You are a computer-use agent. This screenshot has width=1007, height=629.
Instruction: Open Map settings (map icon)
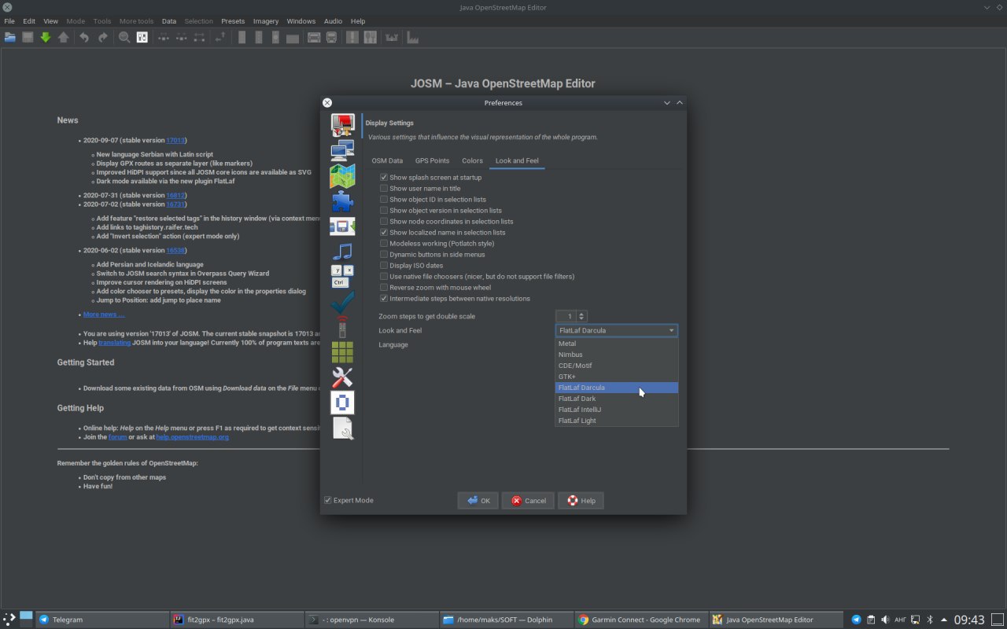342,176
